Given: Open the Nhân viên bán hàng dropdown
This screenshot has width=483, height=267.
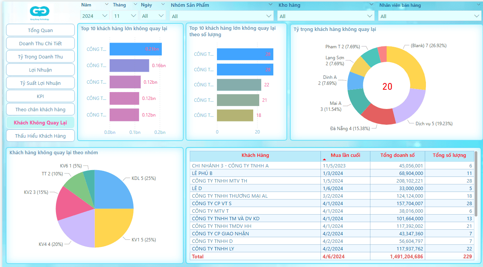Looking at the screenshot, I should point(429,16).
